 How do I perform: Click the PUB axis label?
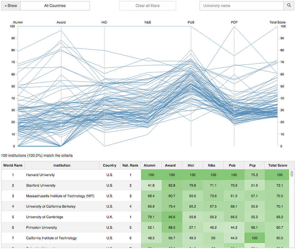191,22
